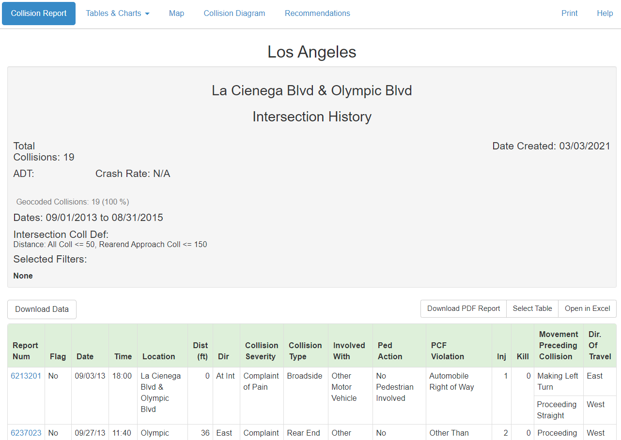The width and height of the screenshot is (621, 440).
Task: Click Download PDF Report button
Action: point(464,308)
